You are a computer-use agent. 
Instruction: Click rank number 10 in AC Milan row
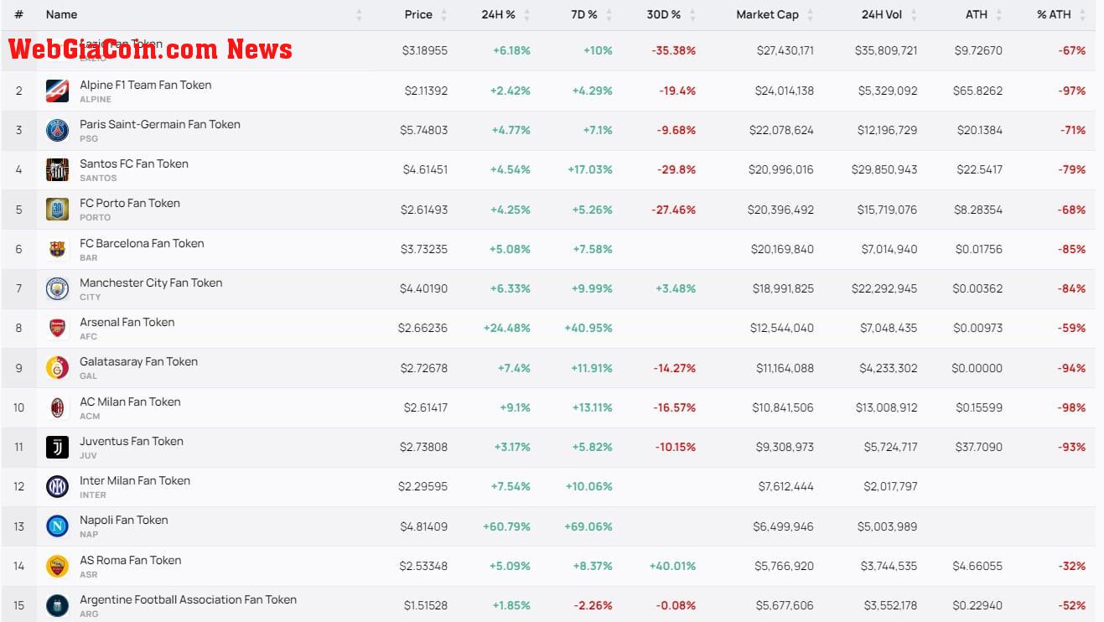18,407
